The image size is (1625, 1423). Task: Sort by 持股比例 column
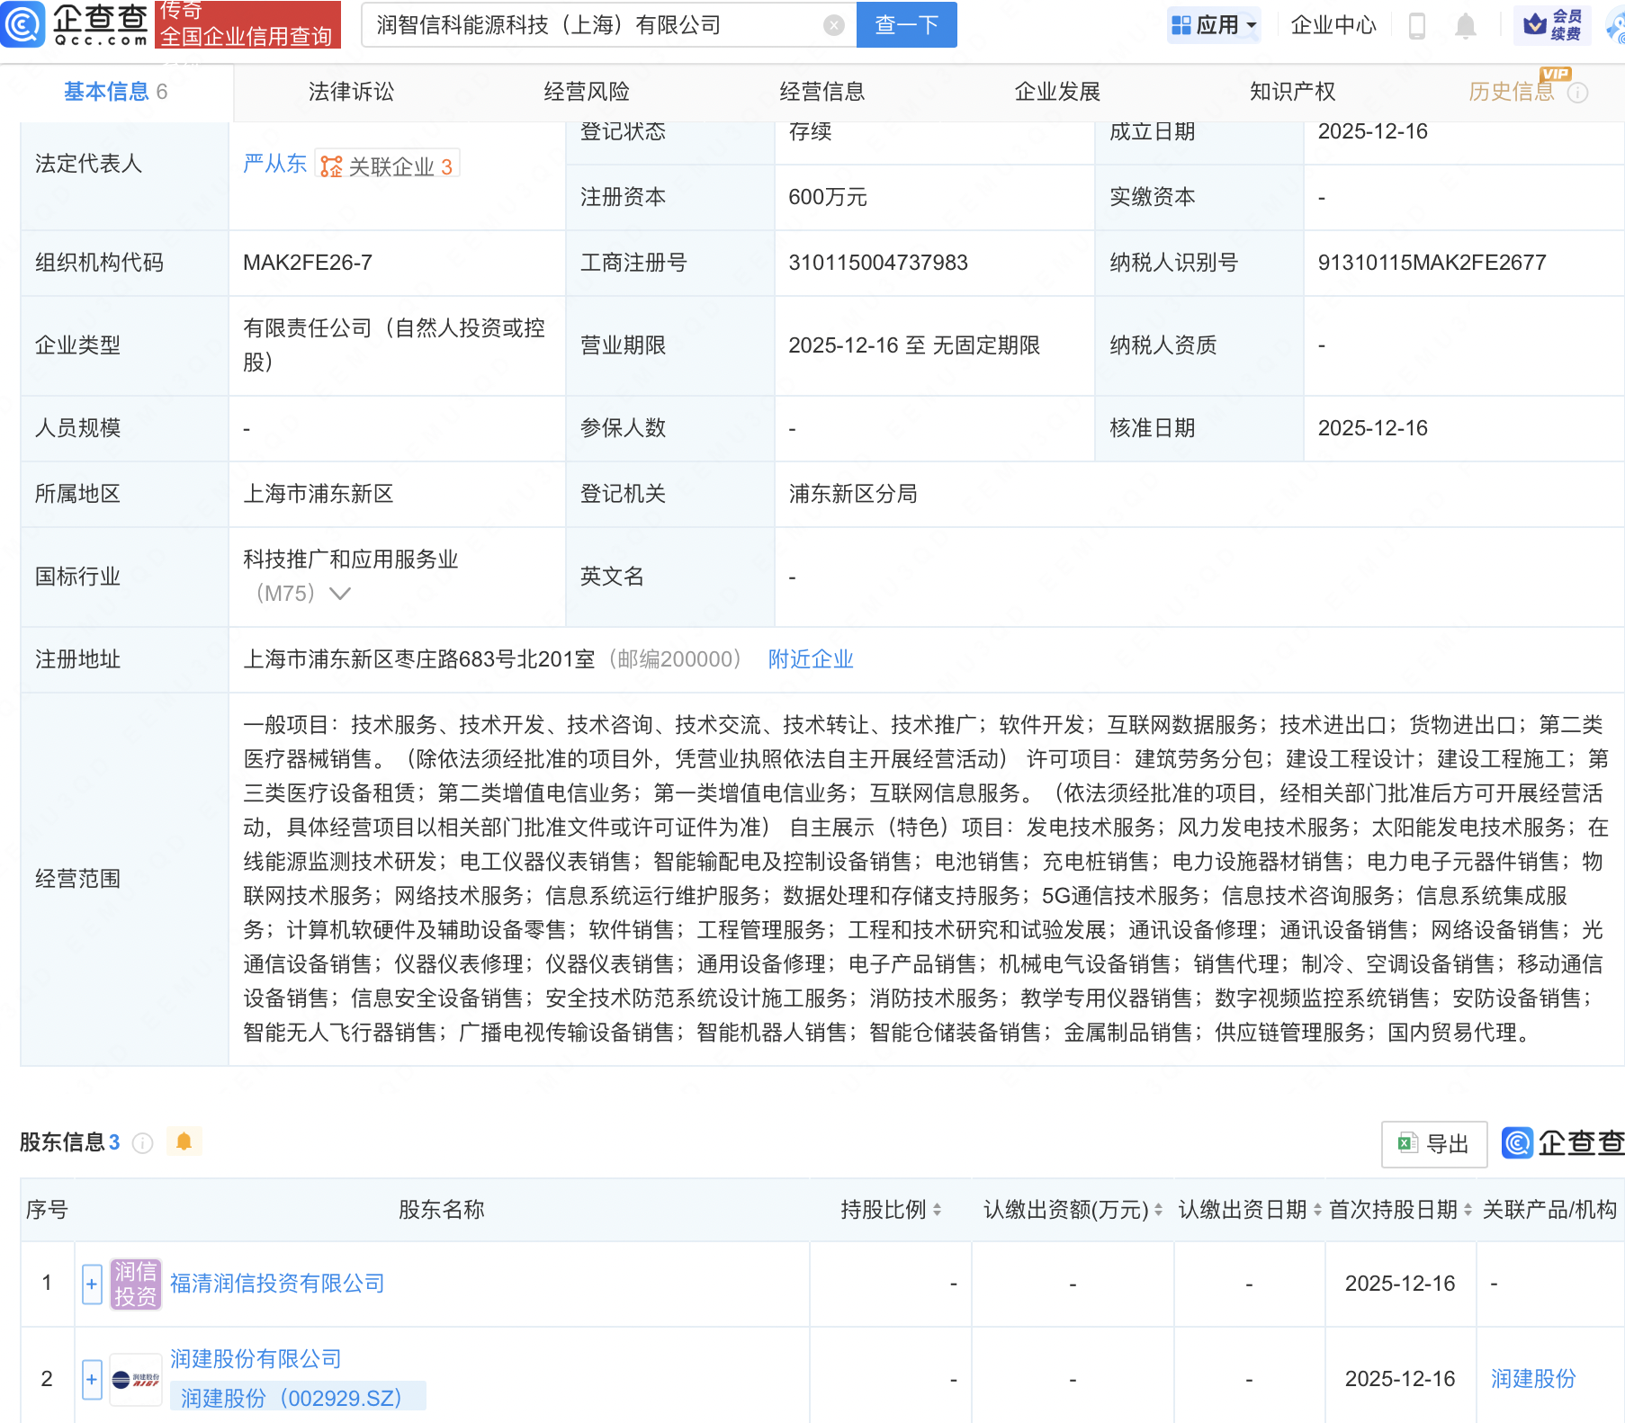coord(937,1210)
